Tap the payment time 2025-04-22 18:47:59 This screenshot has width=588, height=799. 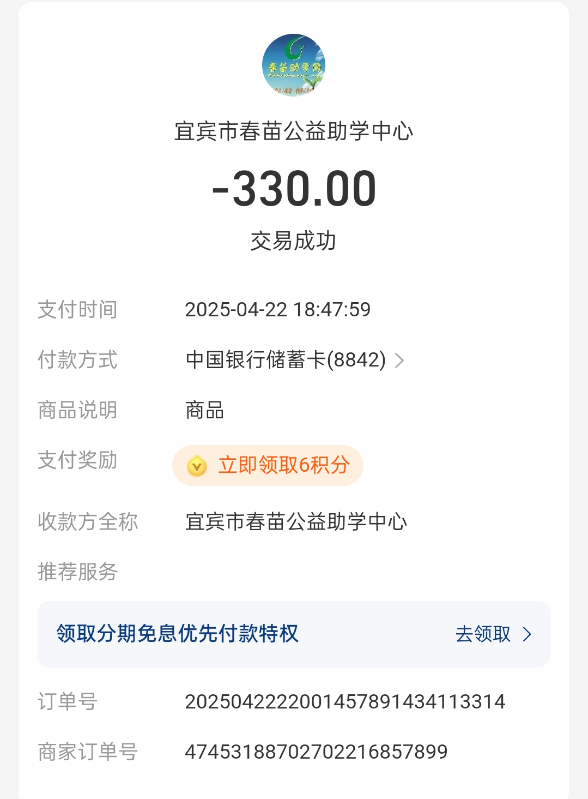pos(278,310)
